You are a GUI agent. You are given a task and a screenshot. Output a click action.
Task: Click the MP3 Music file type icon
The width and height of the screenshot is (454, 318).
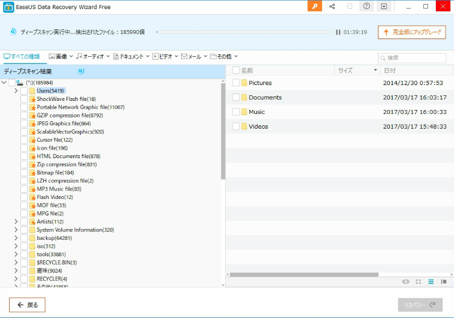32,189
